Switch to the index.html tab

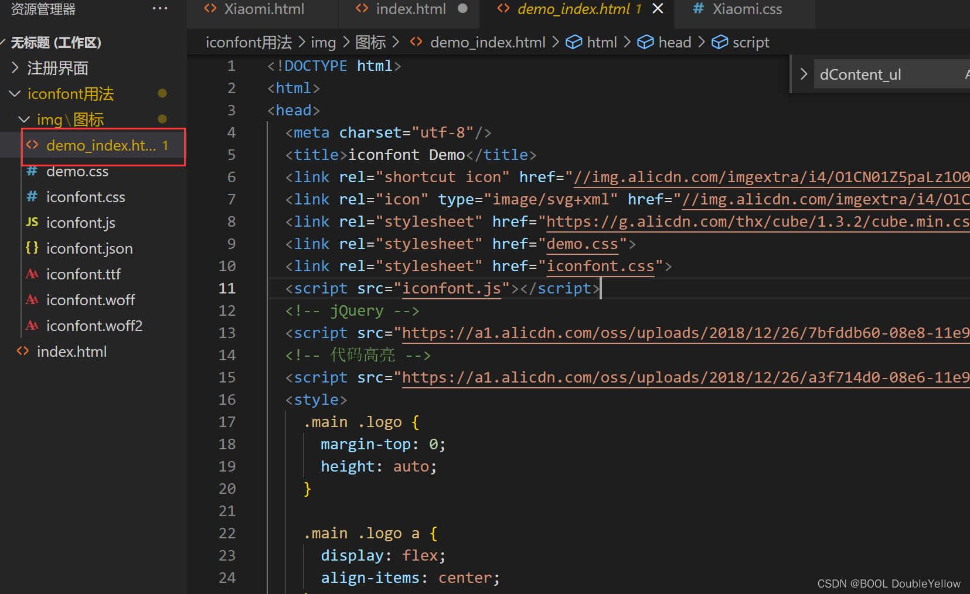coord(410,9)
